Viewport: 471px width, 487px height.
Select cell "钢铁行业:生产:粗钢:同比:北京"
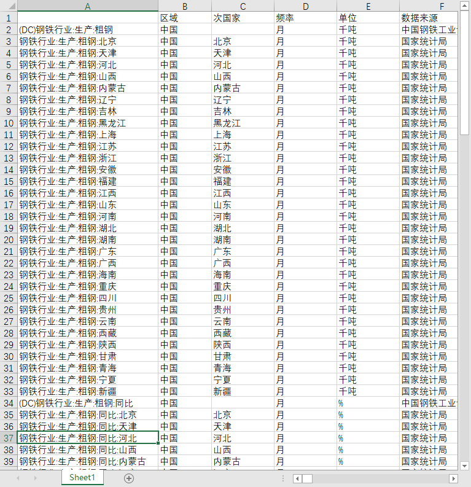point(88,415)
